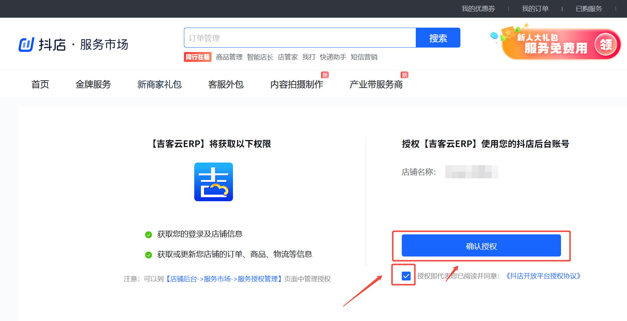
Task: Click heading 【吉客云ERP】将获取以下权限
Action: [x=210, y=144]
